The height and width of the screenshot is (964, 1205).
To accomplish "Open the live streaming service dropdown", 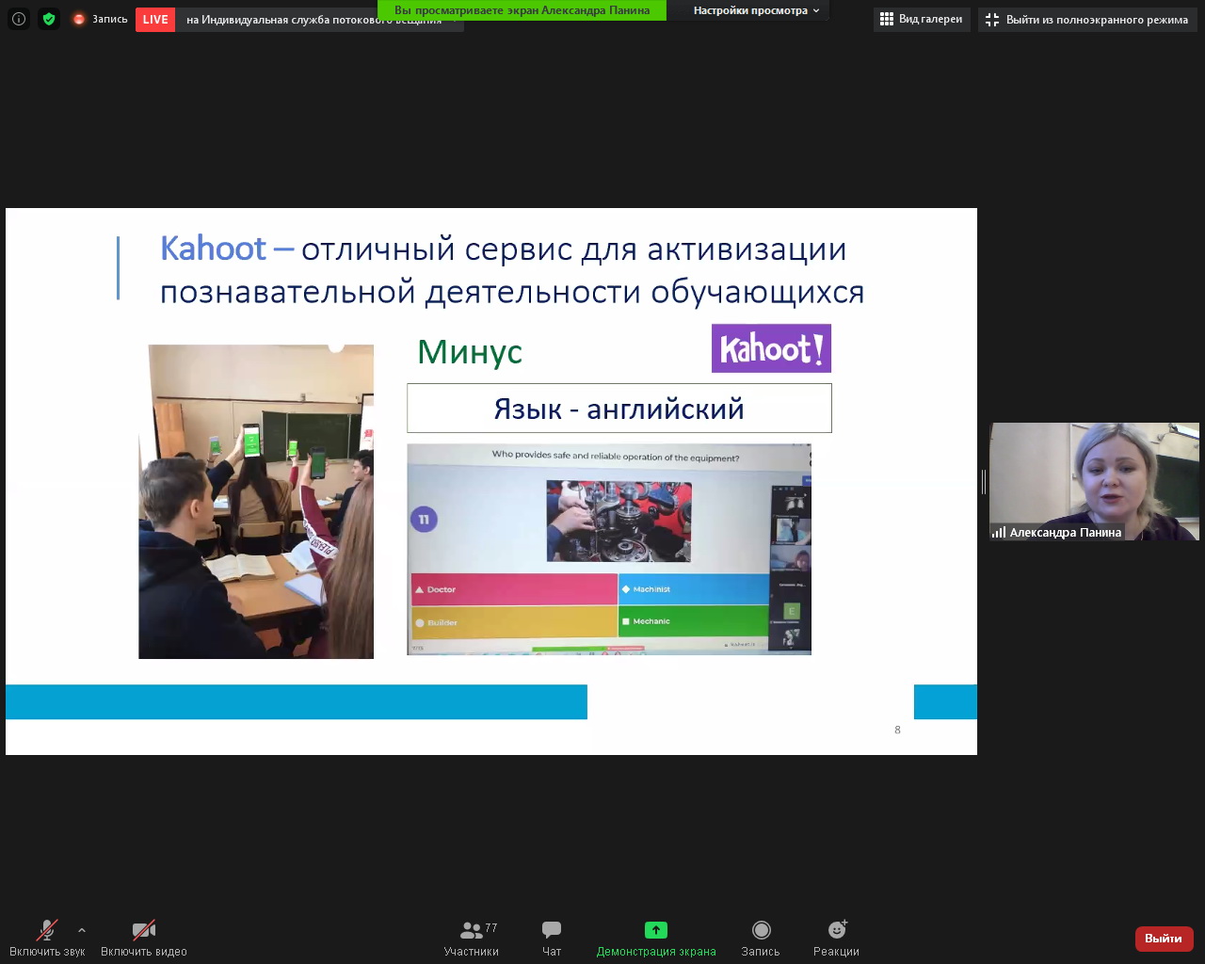I will click(x=320, y=20).
